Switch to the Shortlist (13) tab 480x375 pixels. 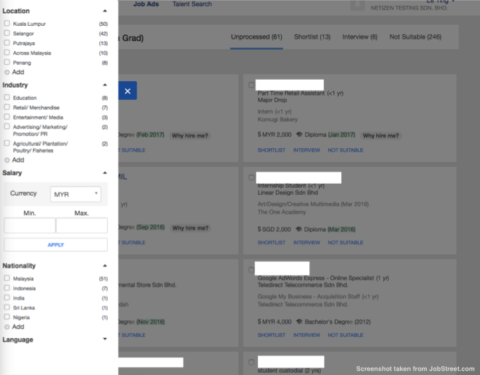312,36
